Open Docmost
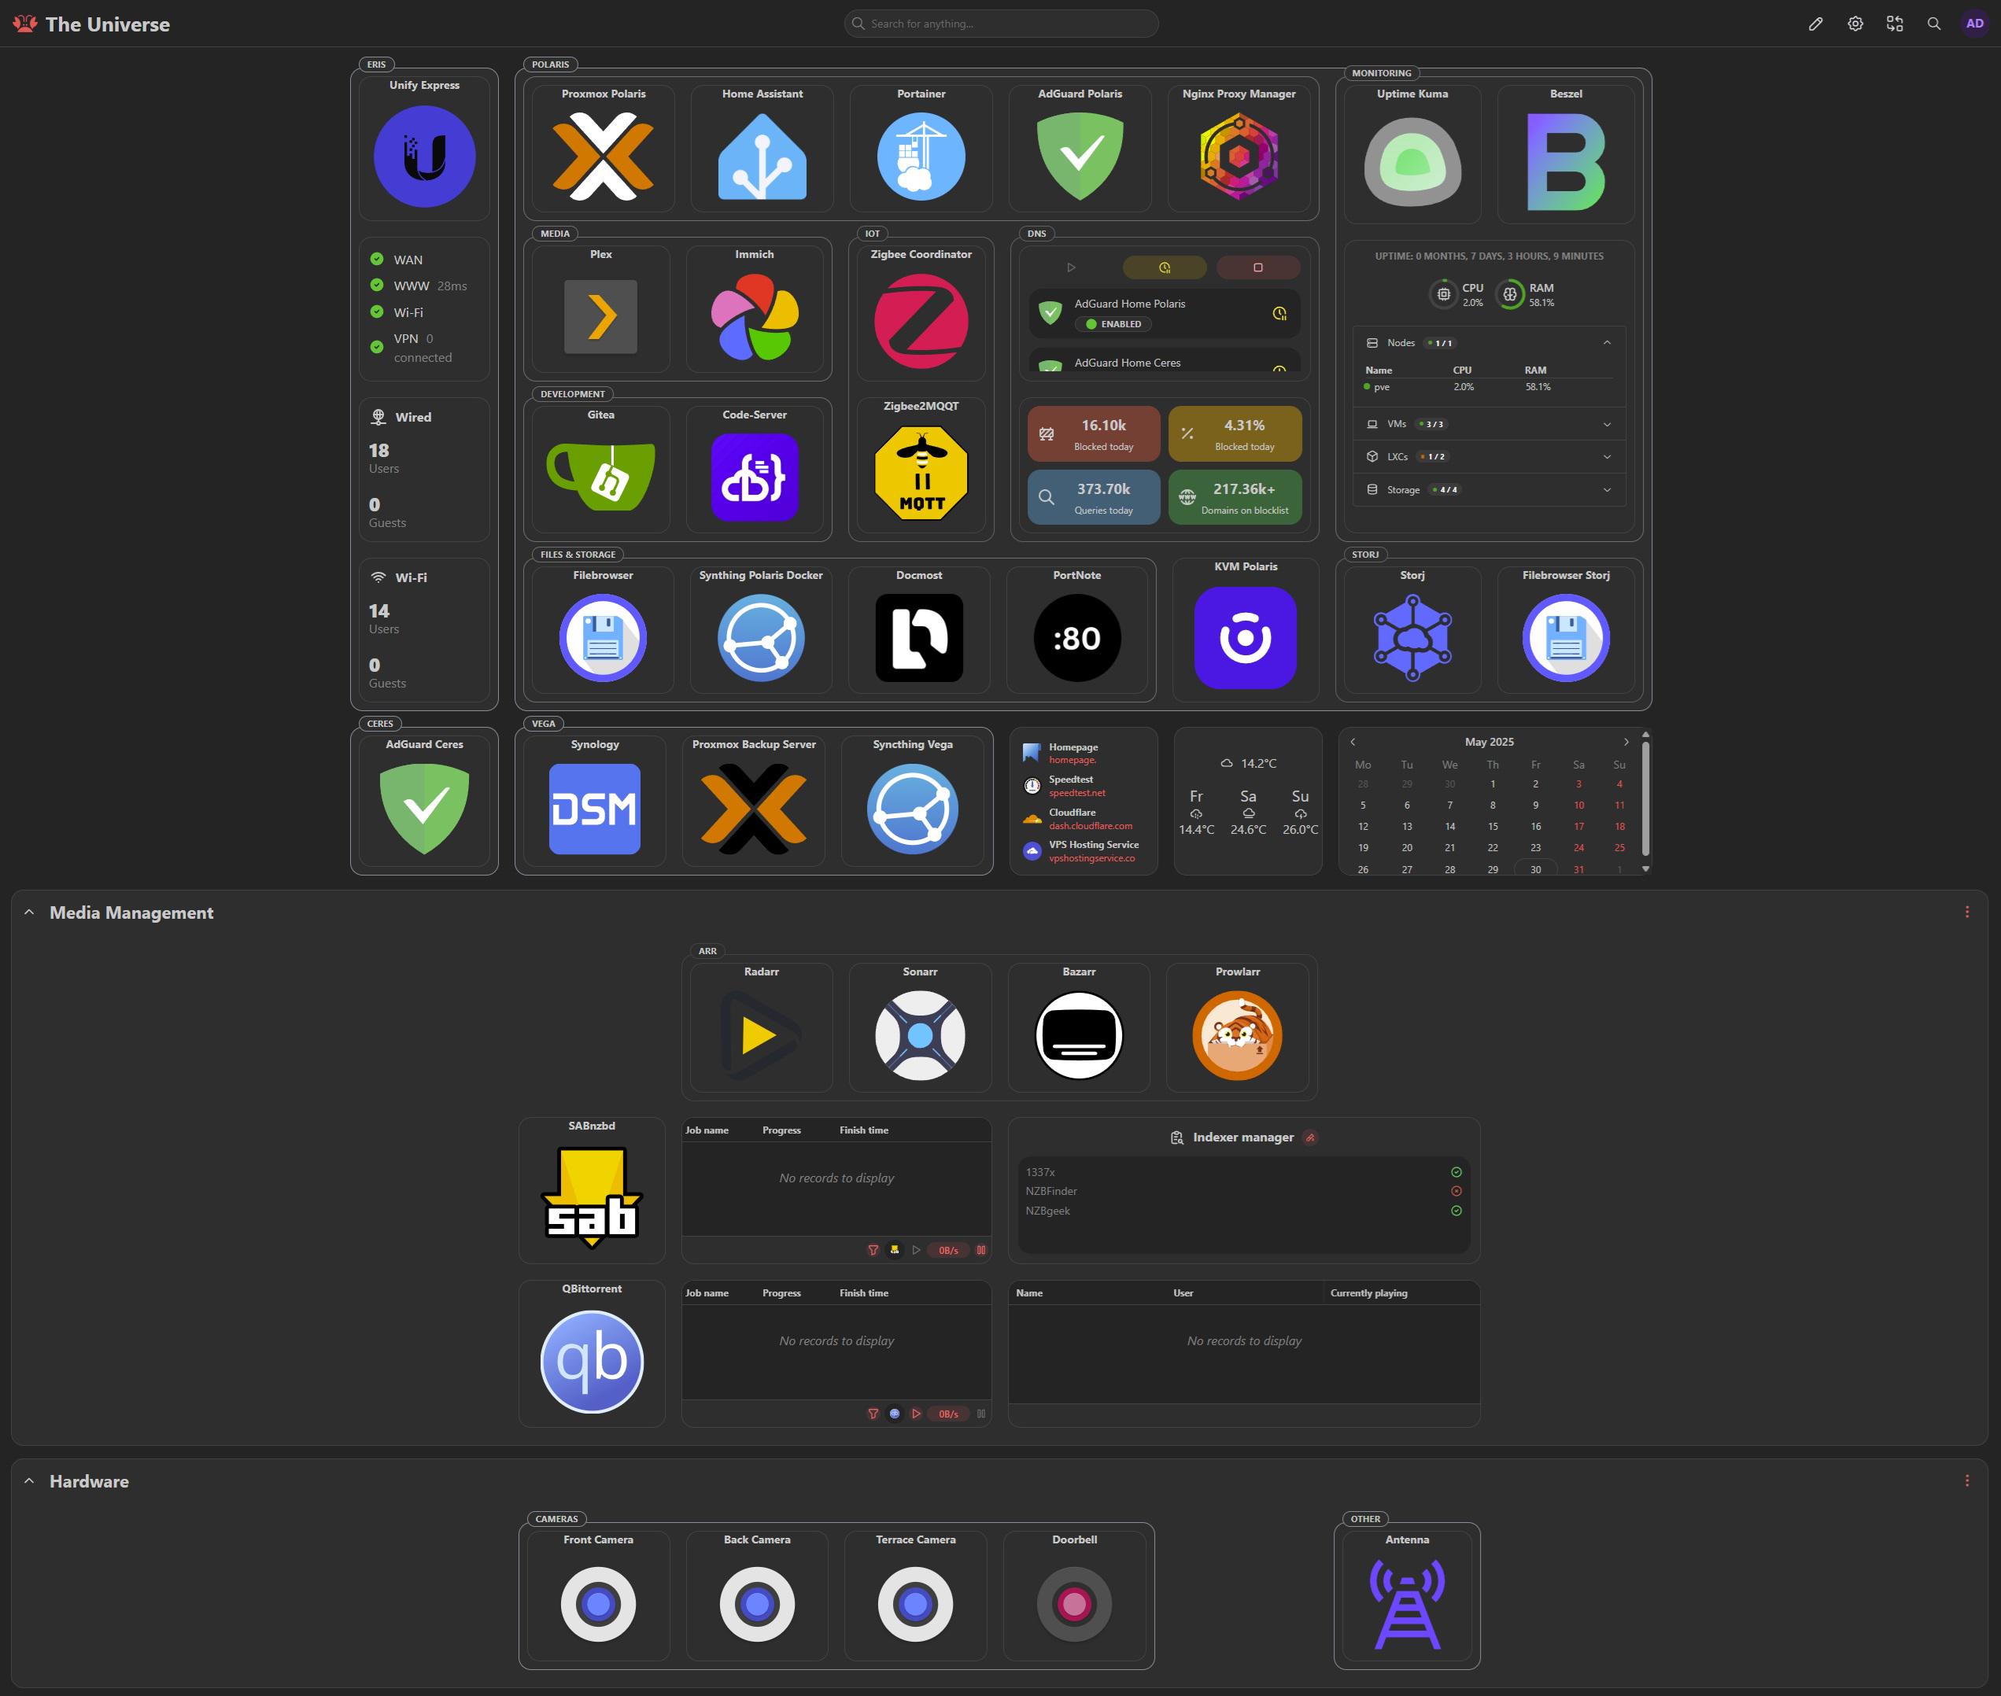 [918, 630]
